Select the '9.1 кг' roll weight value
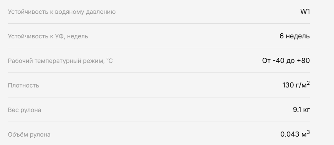The height and width of the screenshot is (145, 334). [x=301, y=110]
